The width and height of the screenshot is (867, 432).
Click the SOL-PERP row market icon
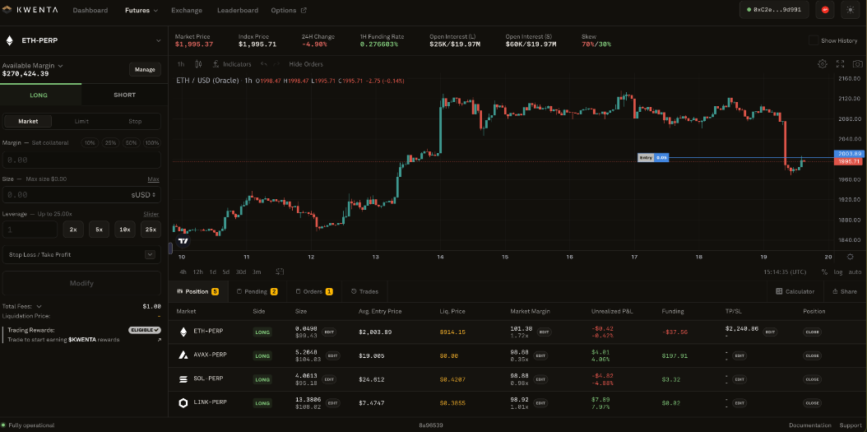click(183, 379)
